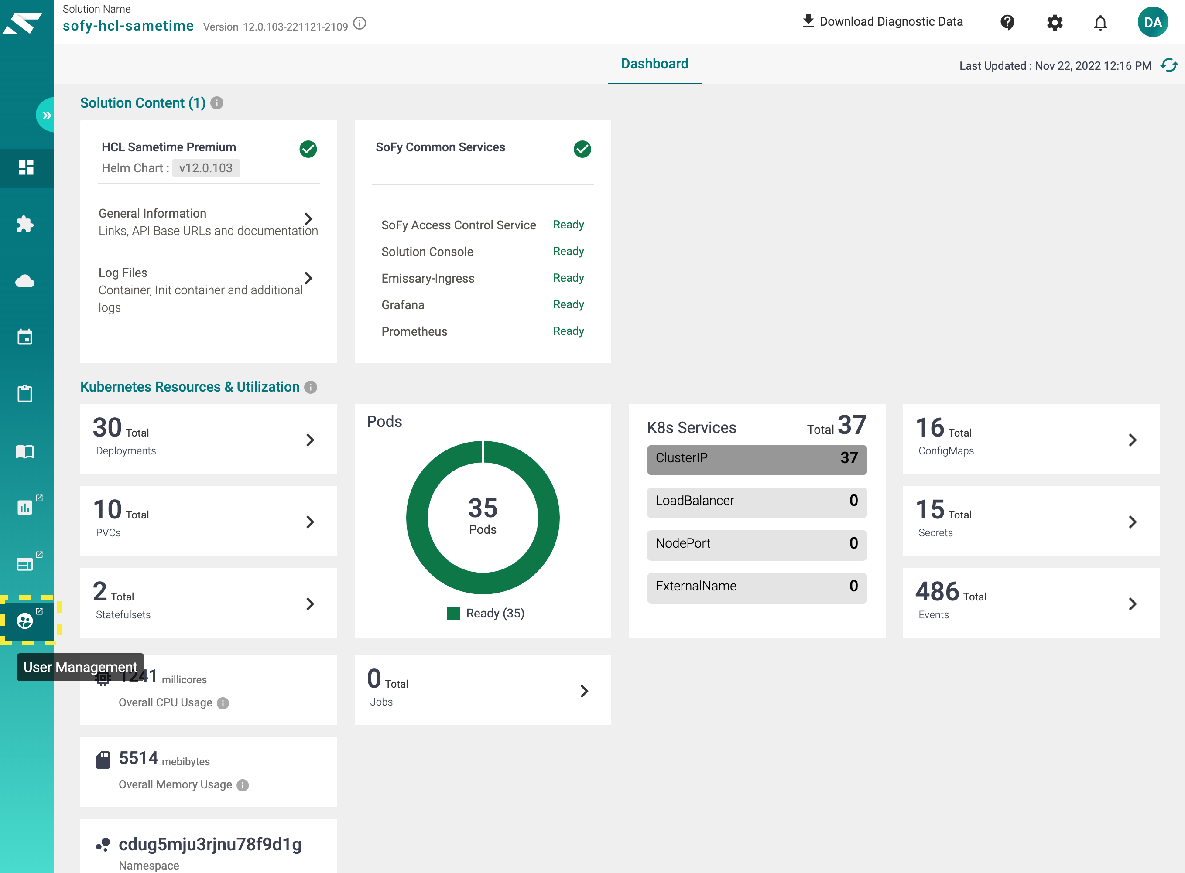Click the sofy-hcl-sametime solution name
Viewport: 1185px width, 873px height.
coord(128,25)
